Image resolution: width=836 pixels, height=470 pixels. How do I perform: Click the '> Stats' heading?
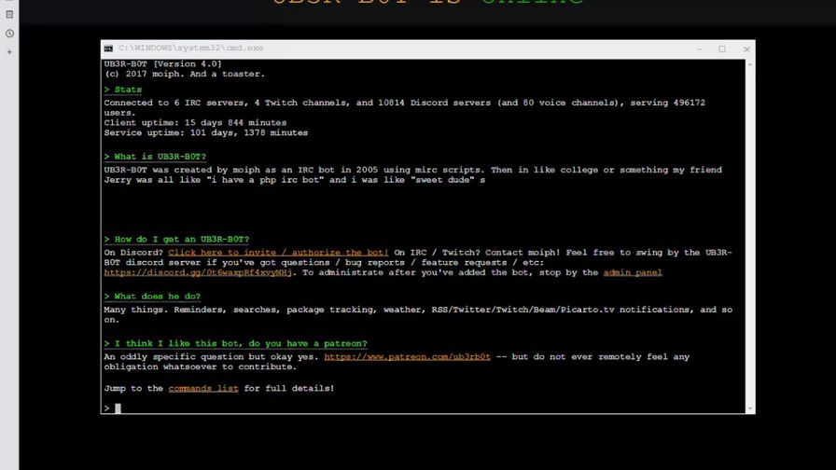[x=123, y=90]
